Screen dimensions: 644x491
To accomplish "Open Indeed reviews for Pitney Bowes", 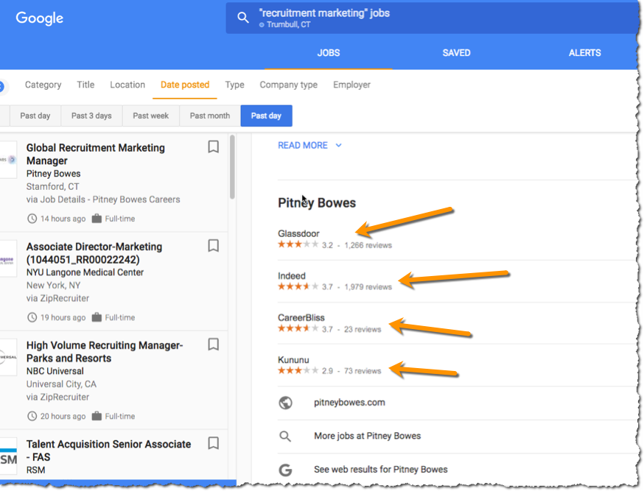I will point(291,276).
